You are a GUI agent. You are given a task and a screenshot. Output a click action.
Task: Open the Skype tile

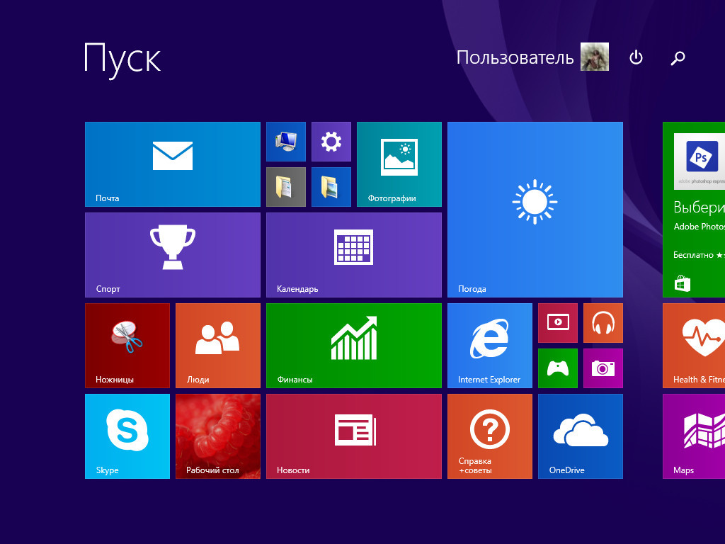pos(127,436)
